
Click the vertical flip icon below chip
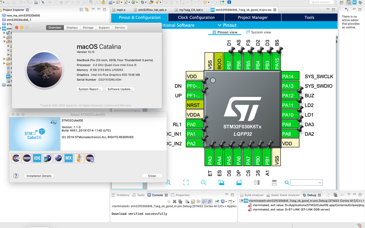click(x=257, y=183)
